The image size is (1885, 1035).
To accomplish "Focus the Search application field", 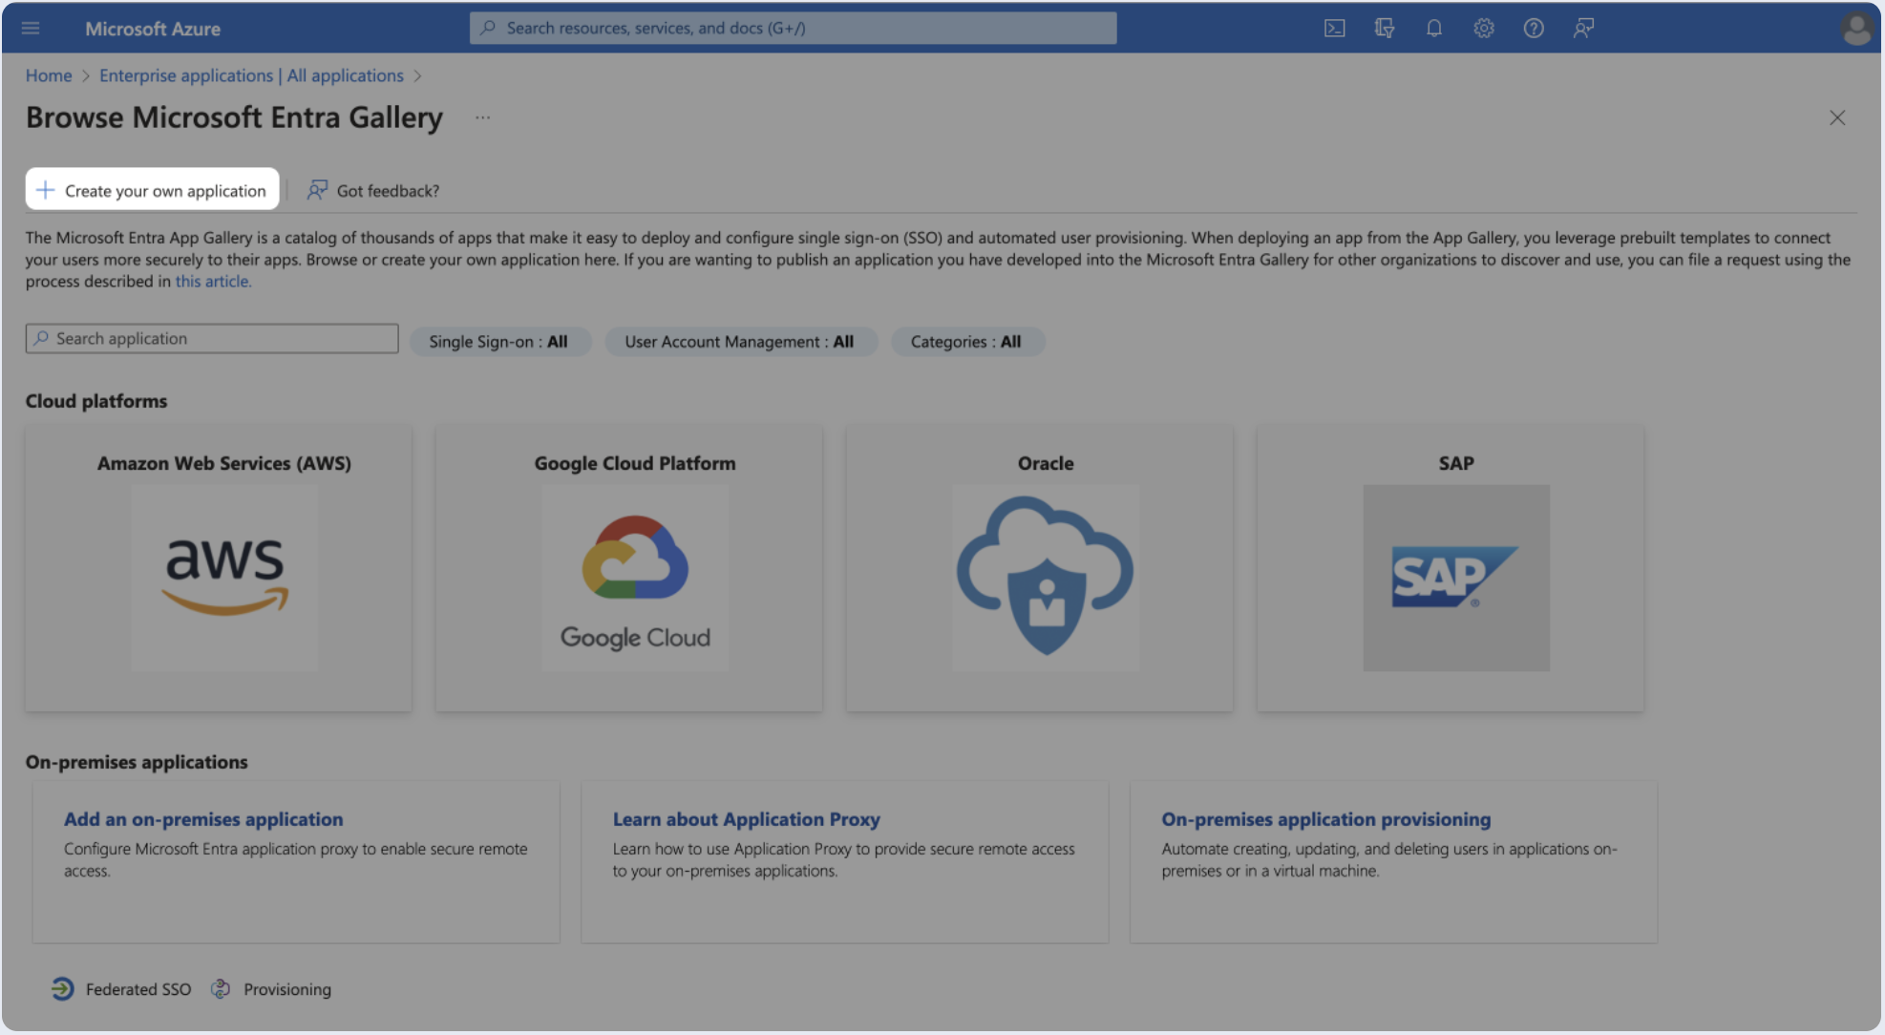I will [x=212, y=338].
